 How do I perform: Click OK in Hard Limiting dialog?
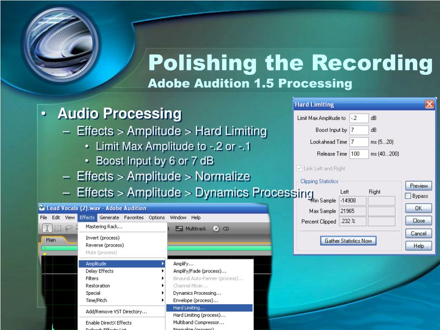click(x=419, y=208)
